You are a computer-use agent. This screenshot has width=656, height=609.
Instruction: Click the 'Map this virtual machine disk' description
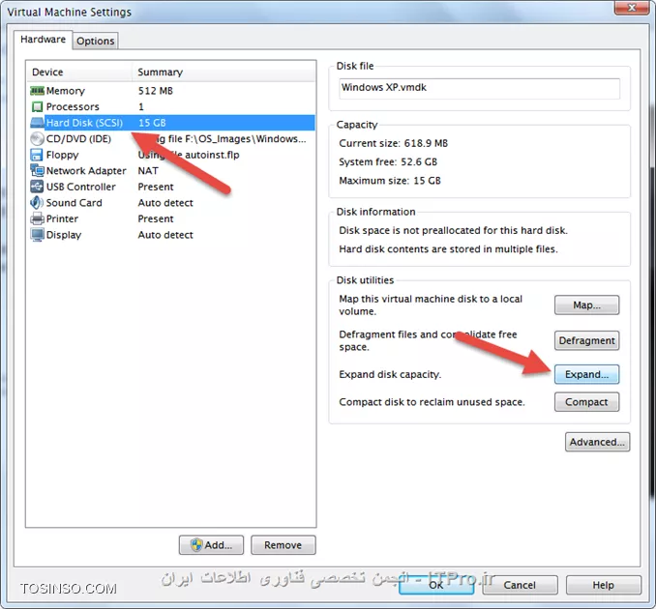[x=431, y=305]
